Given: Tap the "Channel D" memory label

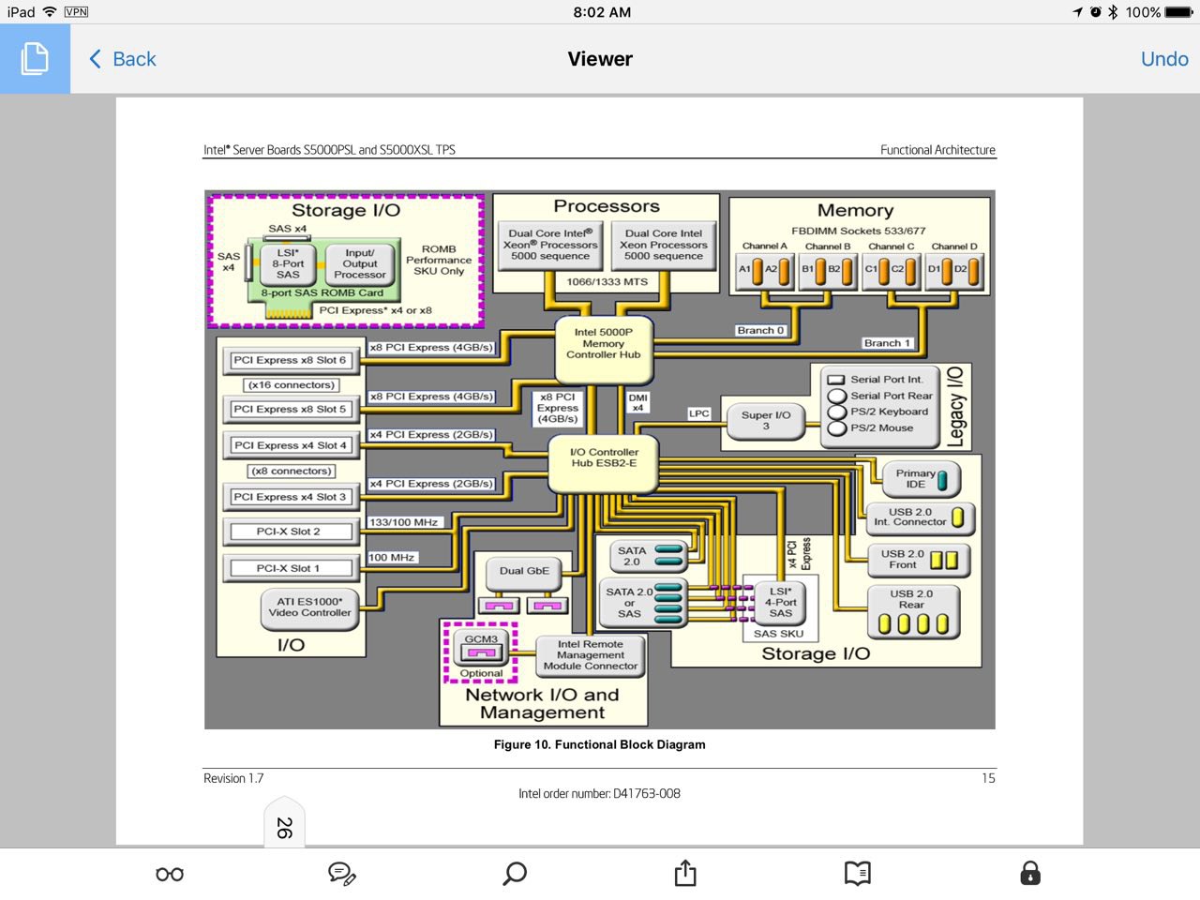Looking at the screenshot, I should click(954, 247).
